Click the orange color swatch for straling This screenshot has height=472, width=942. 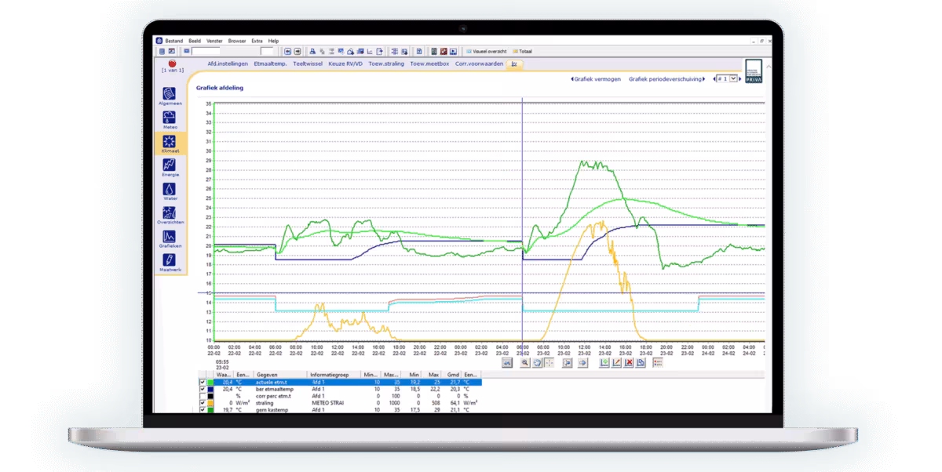tap(210, 403)
